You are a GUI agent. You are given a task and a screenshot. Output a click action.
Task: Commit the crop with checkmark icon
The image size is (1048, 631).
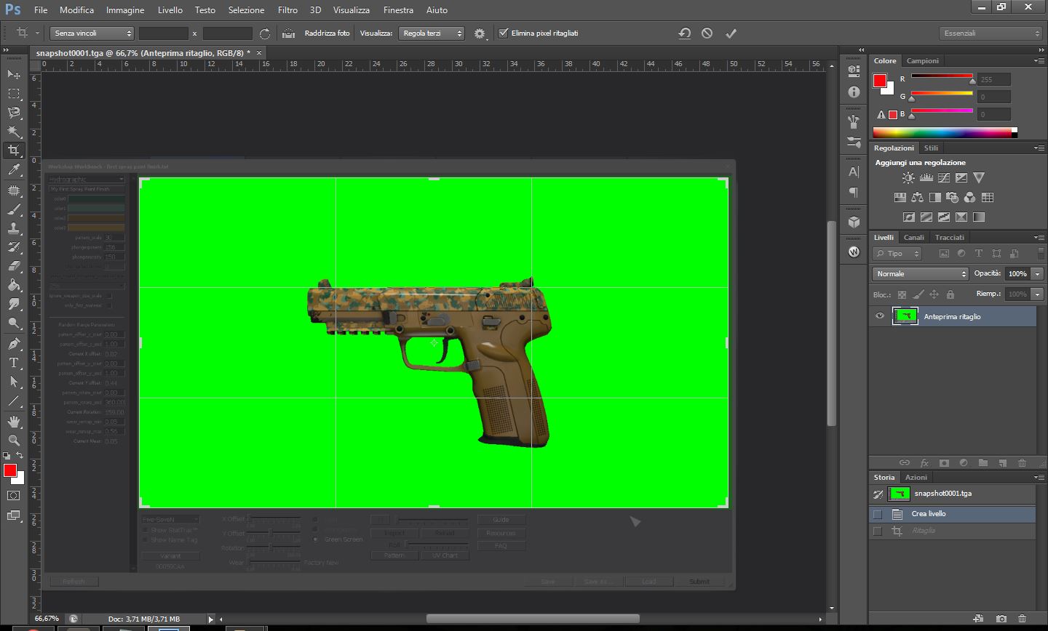[731, 33]
